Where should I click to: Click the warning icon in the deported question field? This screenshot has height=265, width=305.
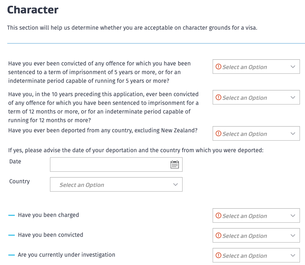218,134
